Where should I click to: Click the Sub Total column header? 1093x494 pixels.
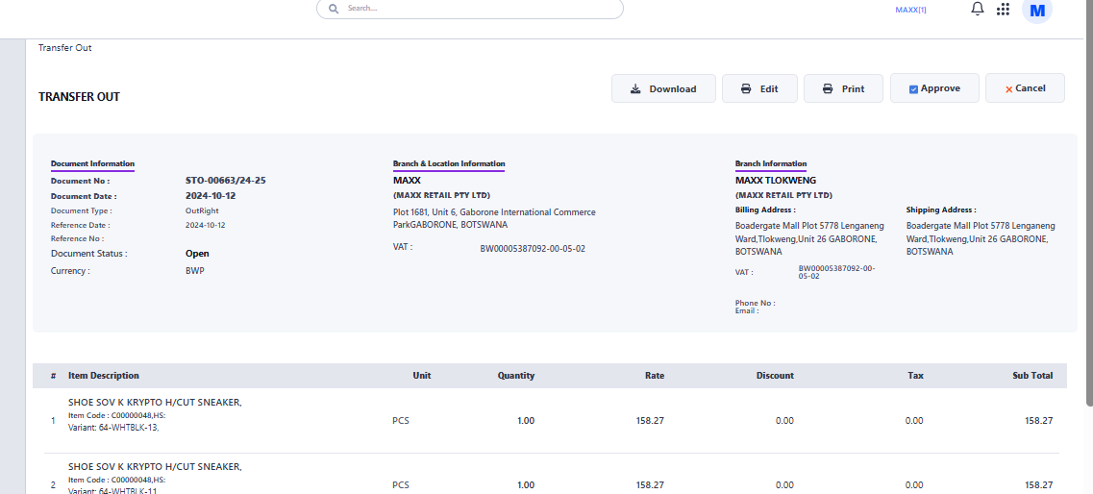pos(1032,376)
